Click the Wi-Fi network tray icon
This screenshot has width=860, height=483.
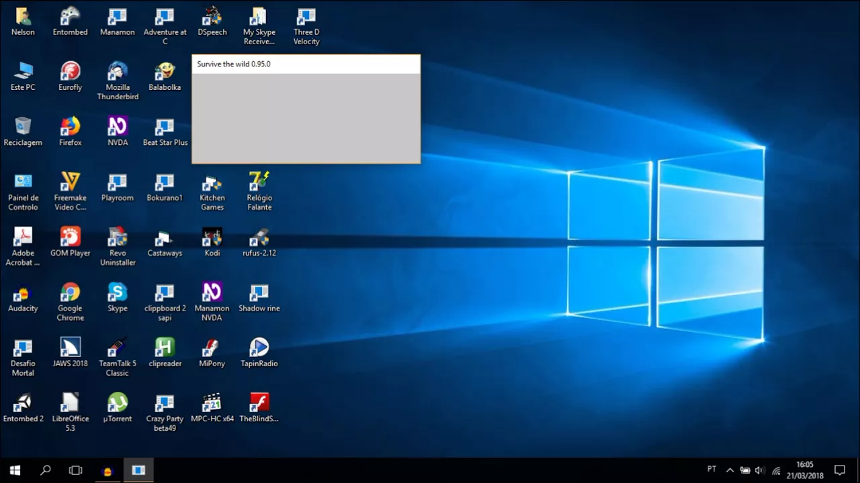pos(776,470)
